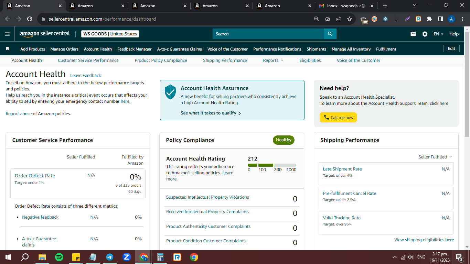Open the Chrome profile avatar A

[x=451, y=19]
